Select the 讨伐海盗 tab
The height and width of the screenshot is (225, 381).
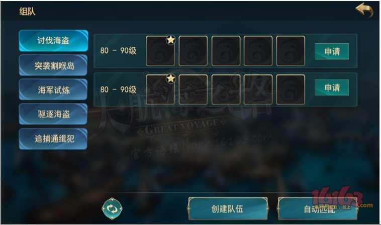pyautogui.click(x=53, y=41)
